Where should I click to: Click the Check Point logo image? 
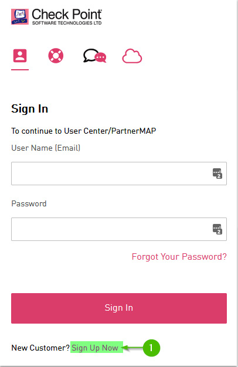click(20, 16)
